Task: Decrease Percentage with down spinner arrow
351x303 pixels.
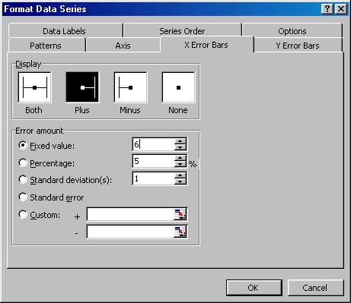Action: 180,164
